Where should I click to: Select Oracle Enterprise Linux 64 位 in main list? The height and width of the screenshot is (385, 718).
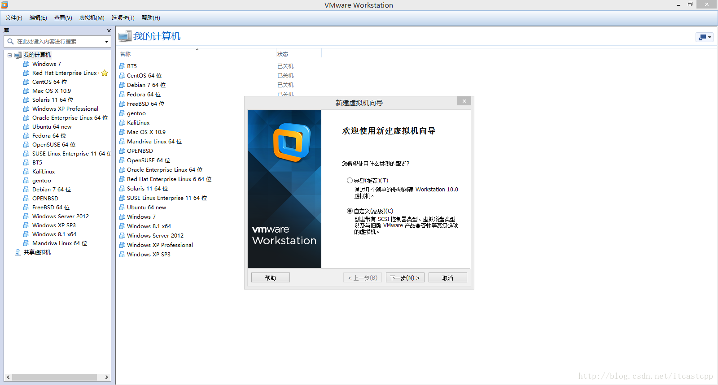point(165,170)
